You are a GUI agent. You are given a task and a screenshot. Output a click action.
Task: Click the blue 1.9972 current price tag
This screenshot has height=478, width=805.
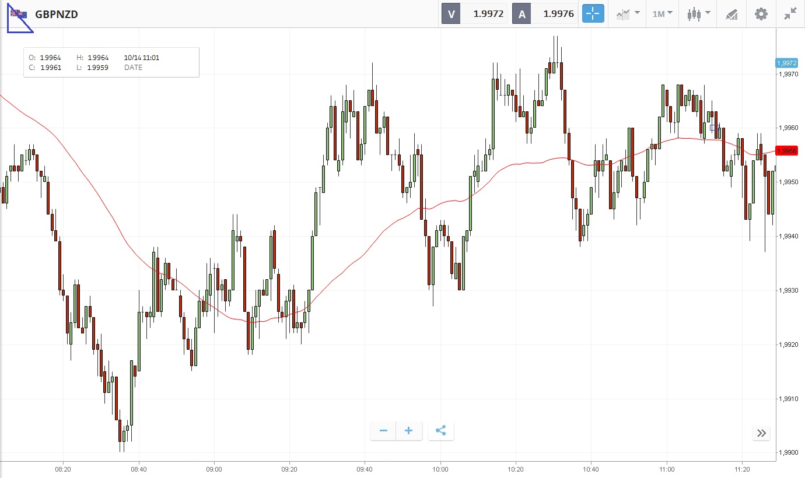coord(787,63)
